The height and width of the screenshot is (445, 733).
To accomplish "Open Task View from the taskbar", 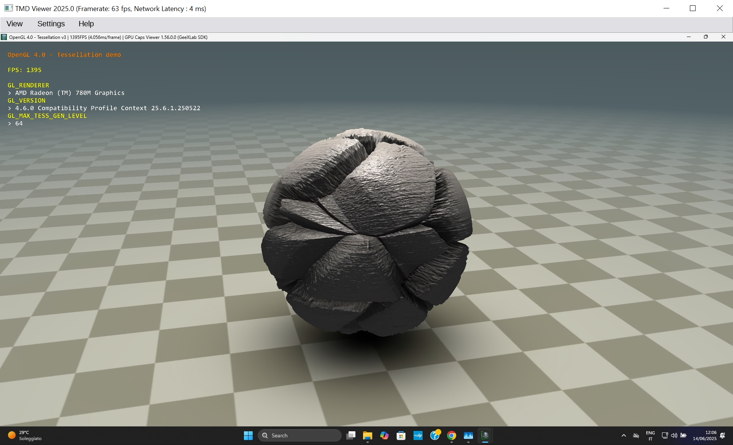I will point(351,435).
